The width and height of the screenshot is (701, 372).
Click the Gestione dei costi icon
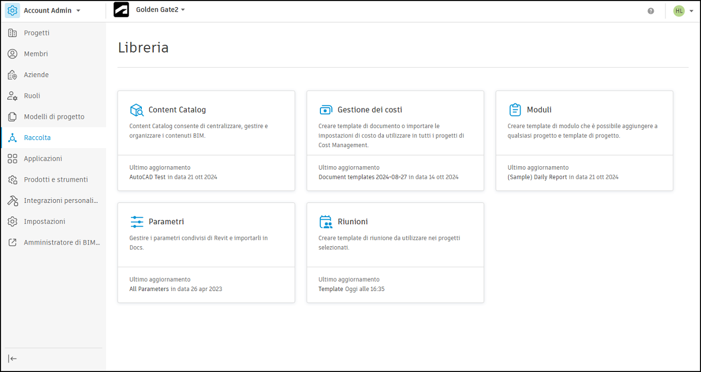click(326, 110)
